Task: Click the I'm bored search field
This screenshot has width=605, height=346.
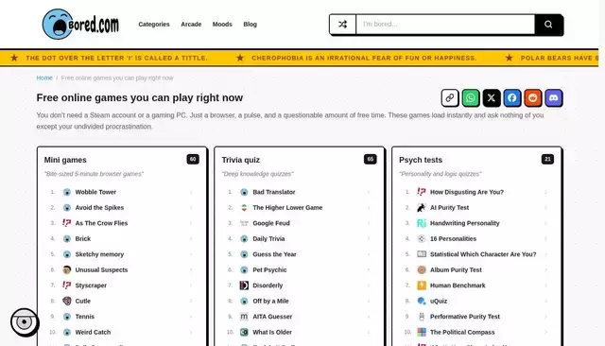Action: click(x=445, y=25)
